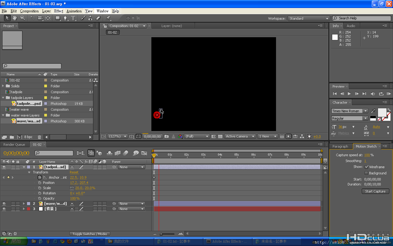393x246 pixels.
Task: Create new folder in Project panel
Action: [x=12, y=137]
